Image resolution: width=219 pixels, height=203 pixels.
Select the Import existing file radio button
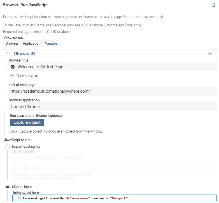8,147
